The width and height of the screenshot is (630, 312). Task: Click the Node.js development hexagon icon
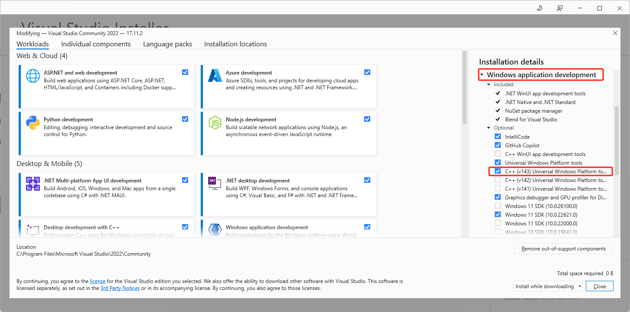coord(215,123)
